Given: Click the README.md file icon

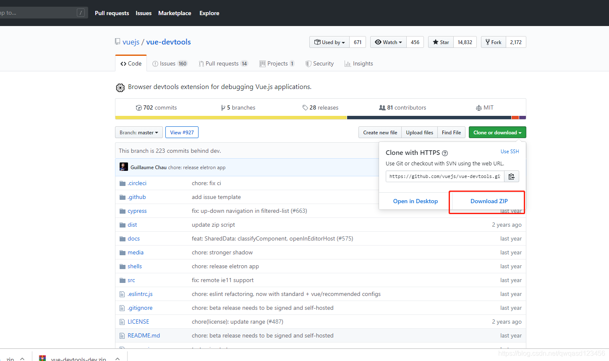Looking at the screenshot, I should [122, 336].
